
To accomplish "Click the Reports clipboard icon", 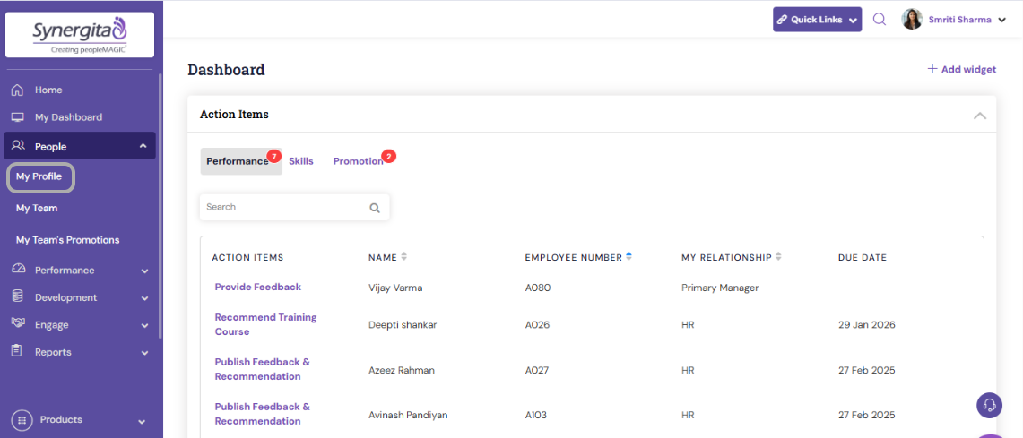I will point(18,350).
